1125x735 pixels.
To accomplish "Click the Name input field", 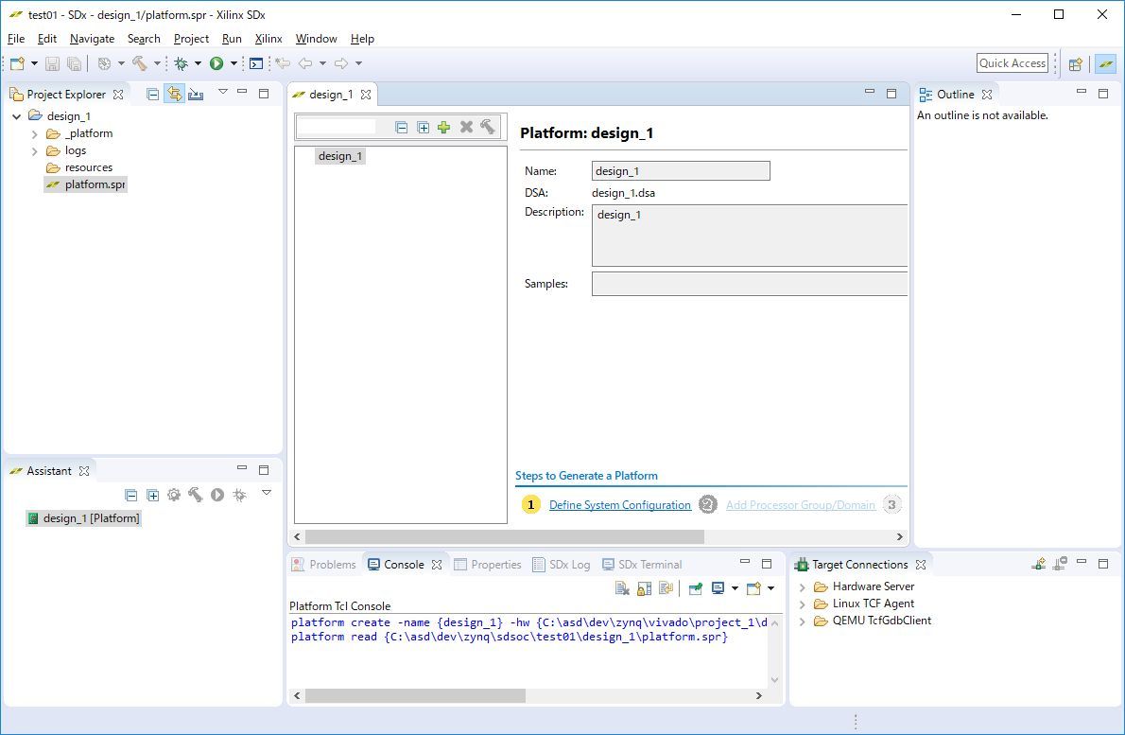I will (x=680, y=171).
